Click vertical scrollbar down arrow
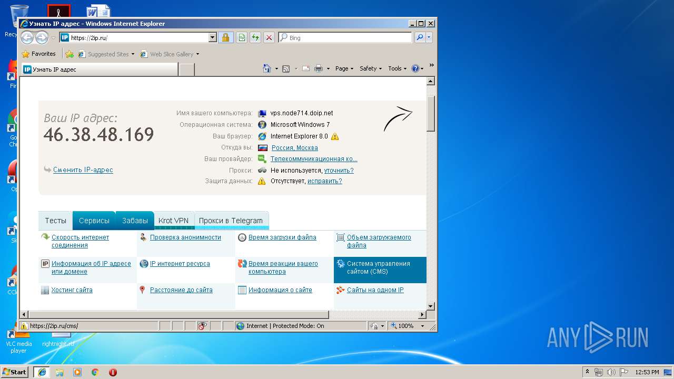The image size is (674, 379). point(430,306)
